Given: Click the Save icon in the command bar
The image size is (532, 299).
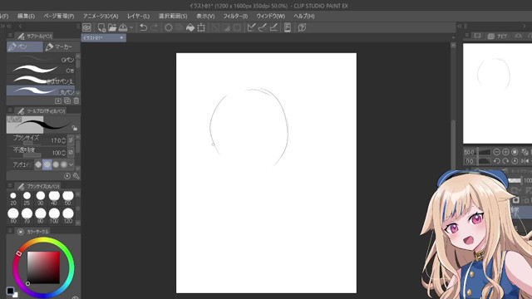Looking at the screenshot, I should [123, 27].
